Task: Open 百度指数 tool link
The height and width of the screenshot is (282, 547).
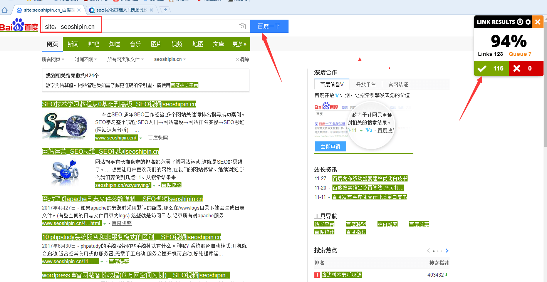Action: (x=356, y=232)
